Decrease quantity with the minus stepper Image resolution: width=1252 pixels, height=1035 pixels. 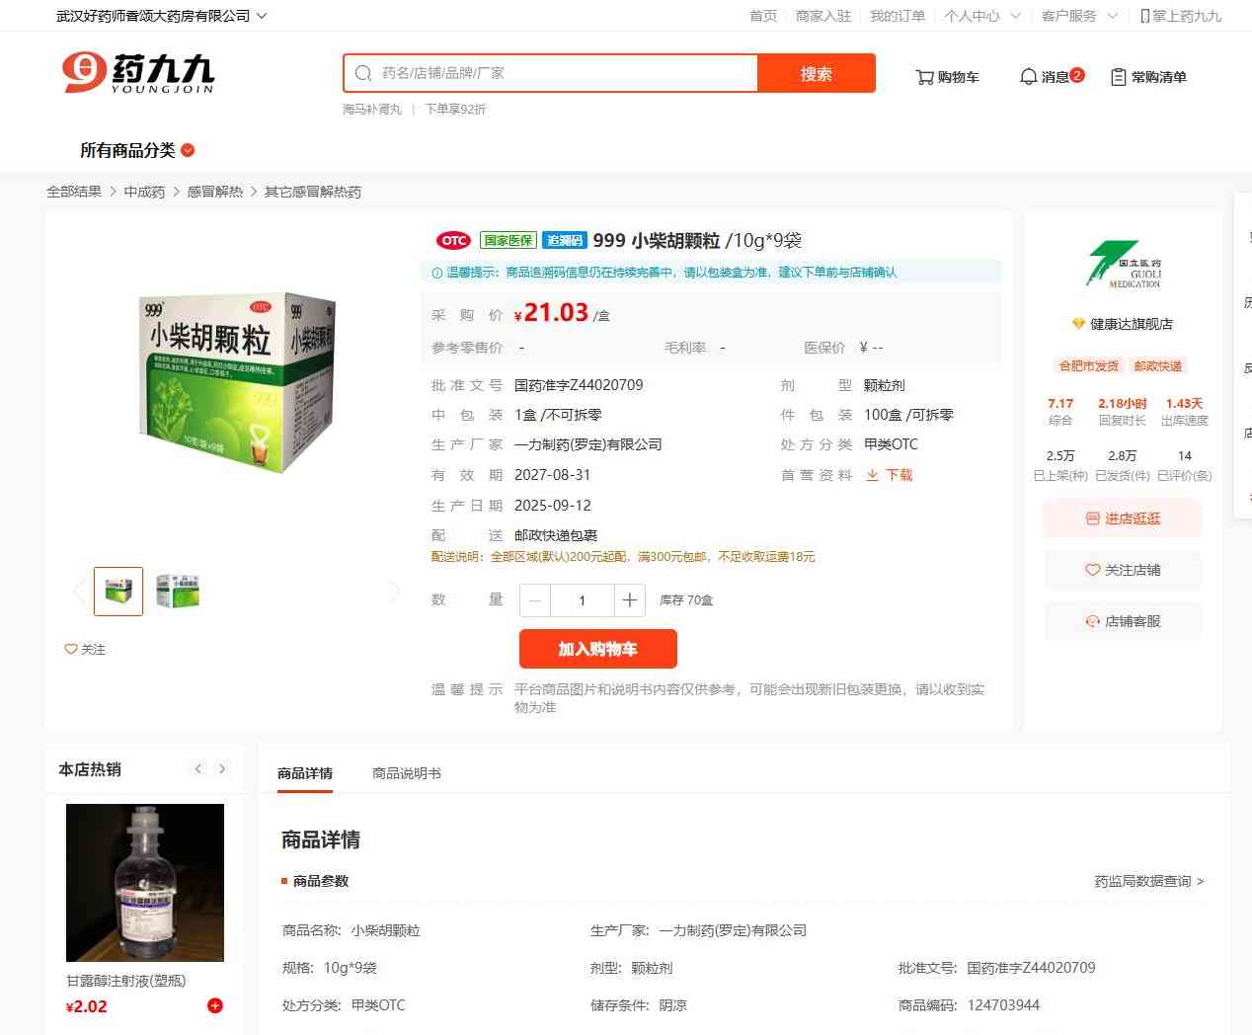(x=535, y=600)
